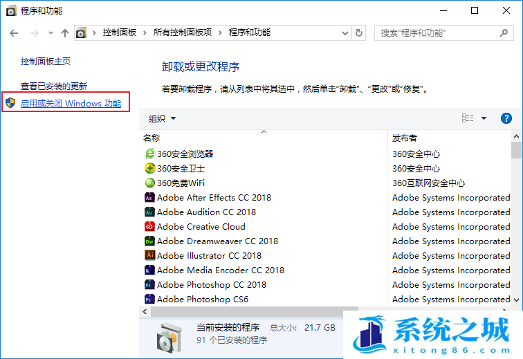This screenshot has height=359, width=523.
Task: Select the 360安全浏览器 program name
Action: [185, 154]
